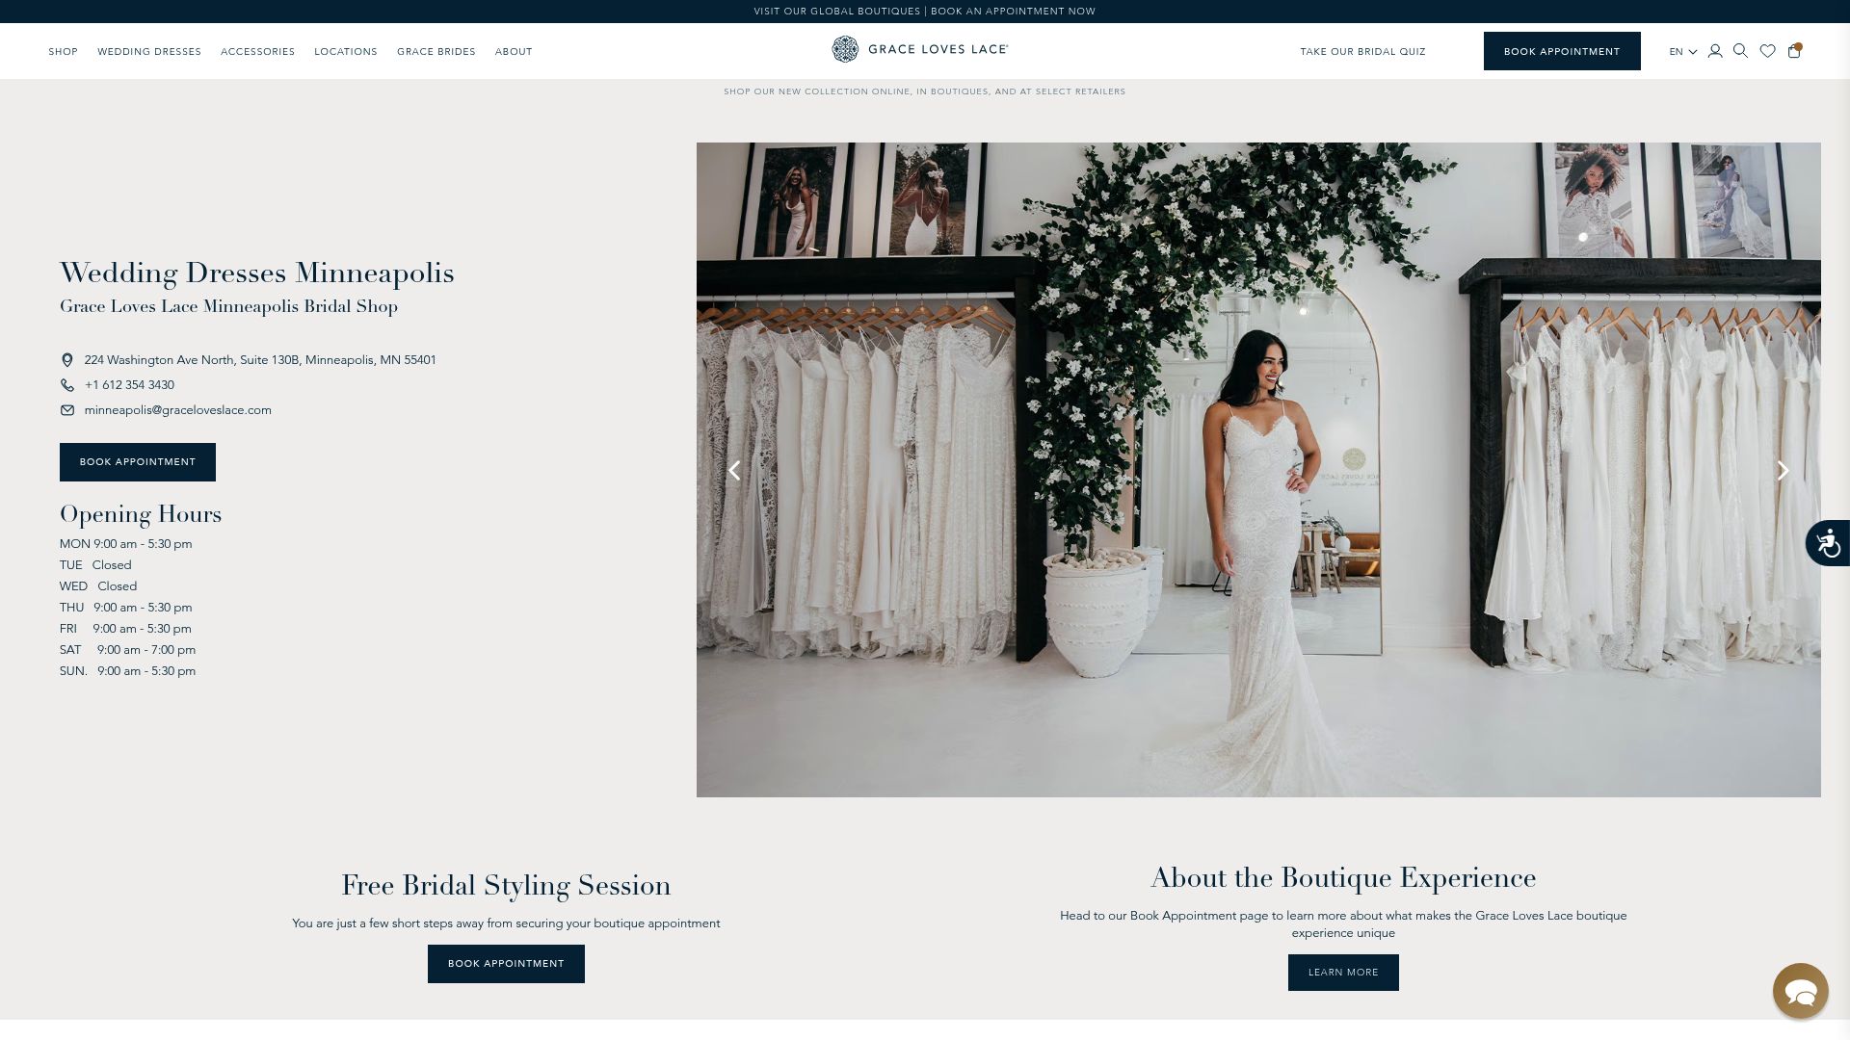Viewport: 1850px width, 1040px height.
Task: Click the boutique phone number
Action: tap(129, 385)
